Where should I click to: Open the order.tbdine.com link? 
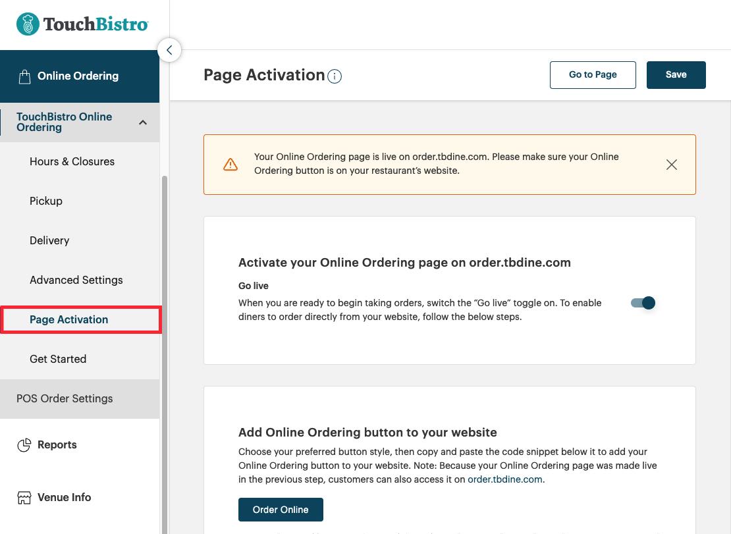[x=504, y=479]
